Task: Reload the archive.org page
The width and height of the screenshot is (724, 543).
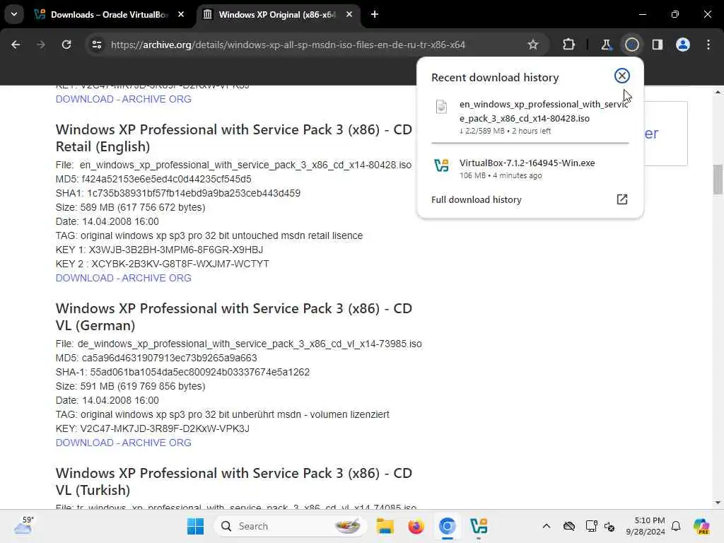Action: point(66,45)
